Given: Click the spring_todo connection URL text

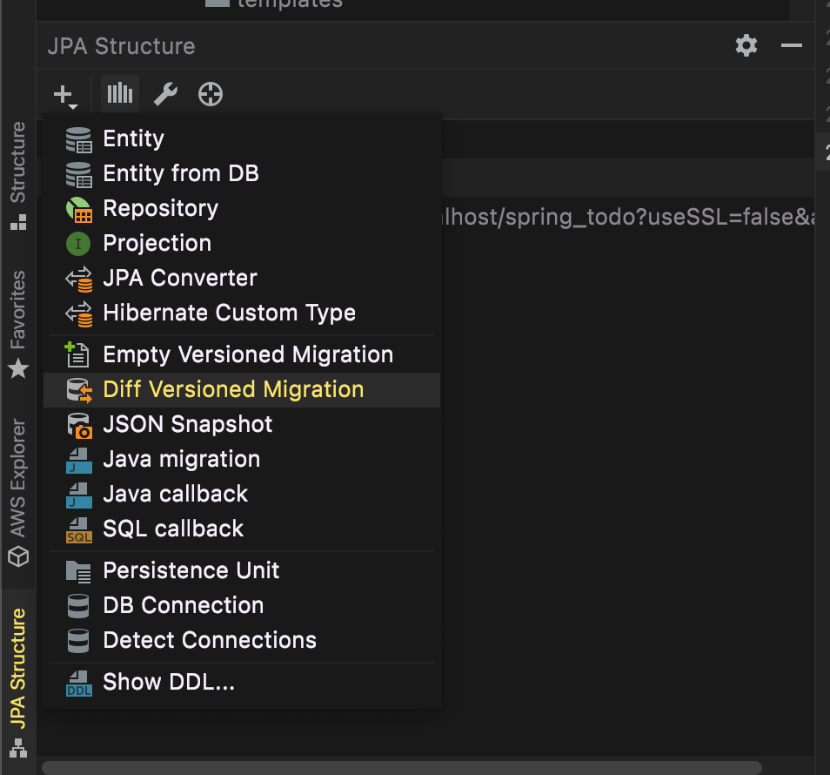Looking at the screenshot, I should (x=628, y=217).
